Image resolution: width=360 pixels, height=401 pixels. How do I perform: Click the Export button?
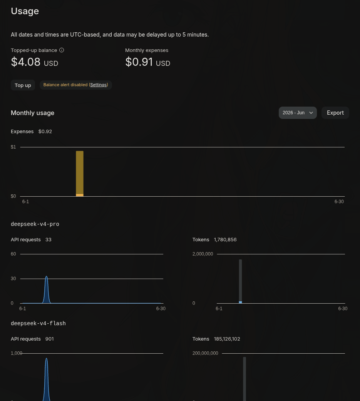[x=335, y=113]
